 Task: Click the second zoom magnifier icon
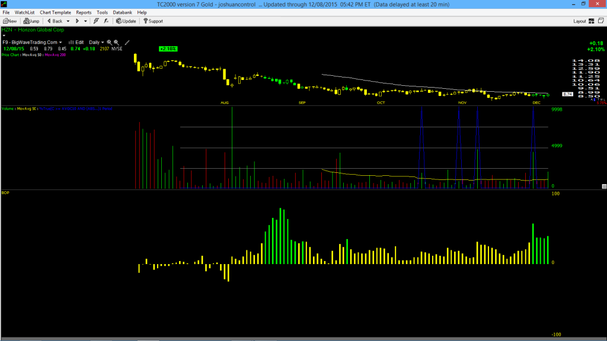click(x=116, y=42)
